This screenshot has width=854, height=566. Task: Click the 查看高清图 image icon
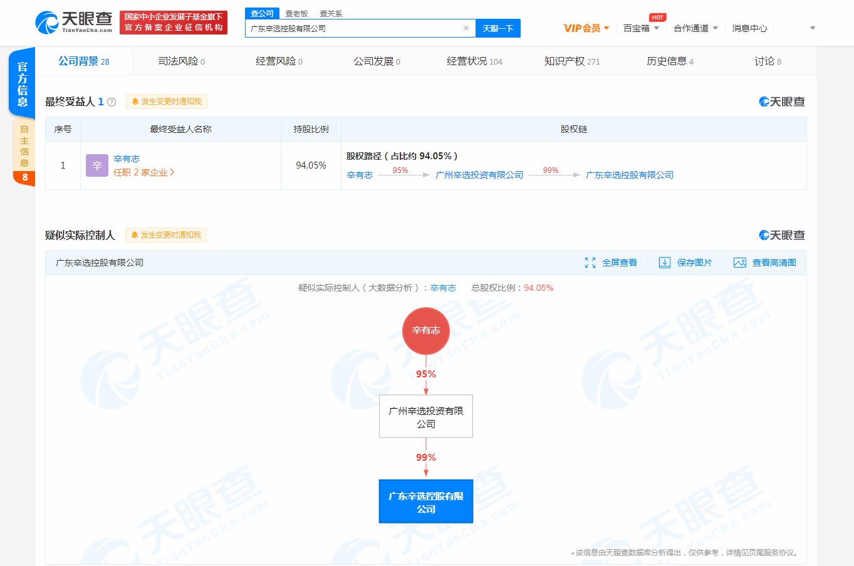coord(738,263)
